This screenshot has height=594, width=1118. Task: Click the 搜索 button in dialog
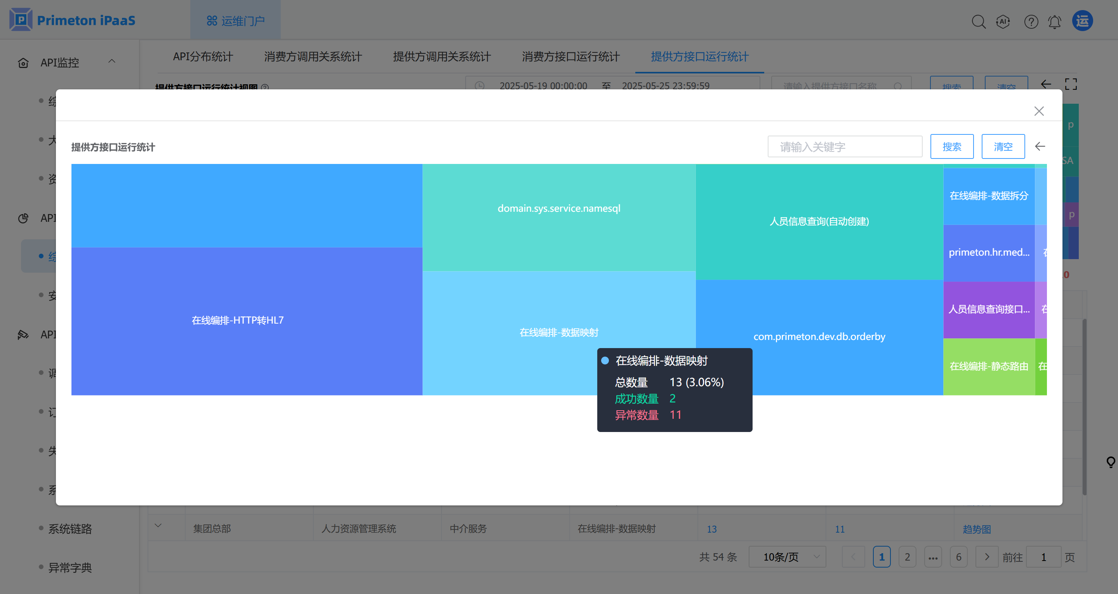(x=951, y=147)
